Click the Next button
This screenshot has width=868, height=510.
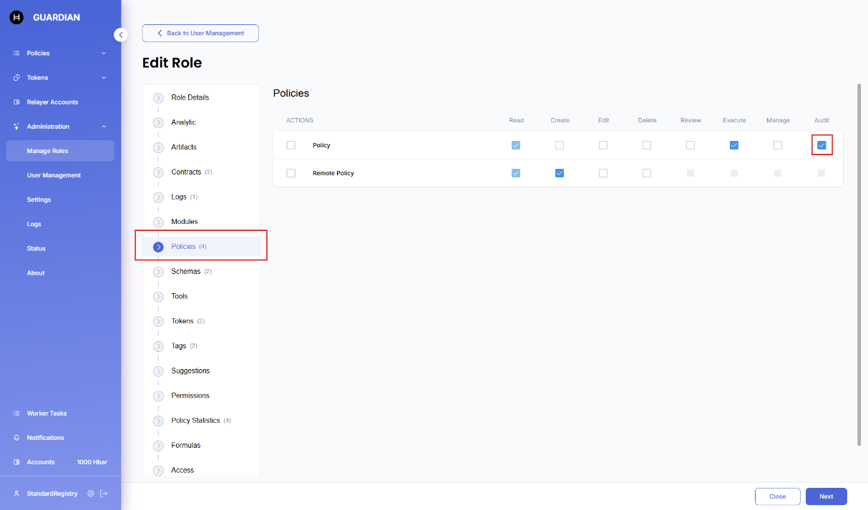(826, 496)
